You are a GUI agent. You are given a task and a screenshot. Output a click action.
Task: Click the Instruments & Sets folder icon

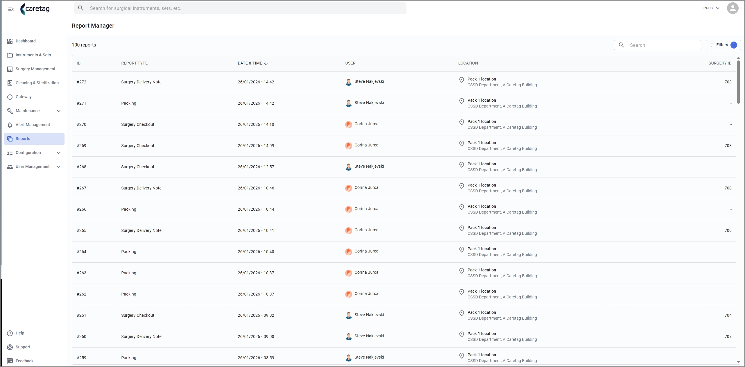click(10, 55)
